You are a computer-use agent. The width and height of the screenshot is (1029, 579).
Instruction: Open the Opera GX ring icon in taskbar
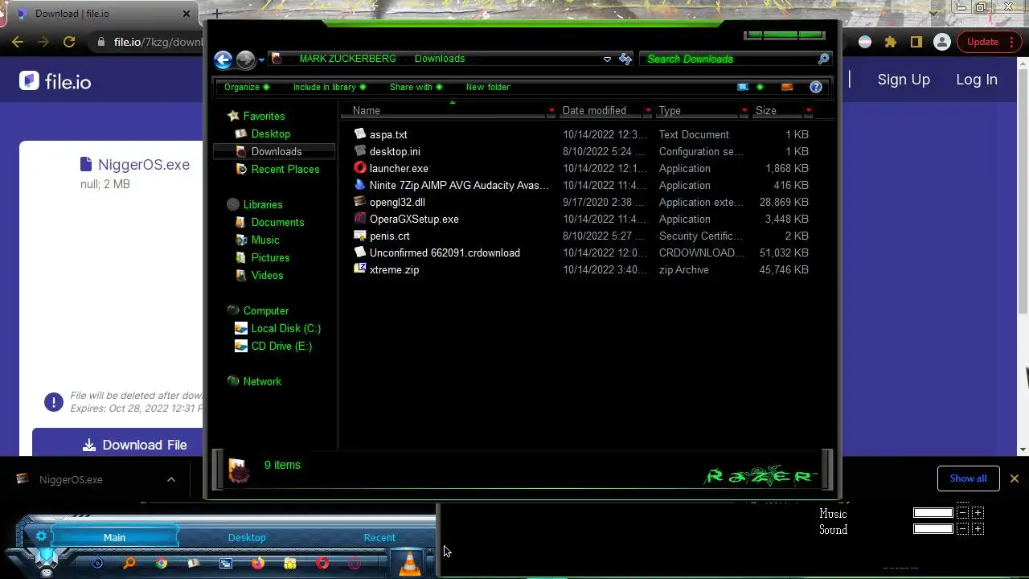click(x=355, y=564)
